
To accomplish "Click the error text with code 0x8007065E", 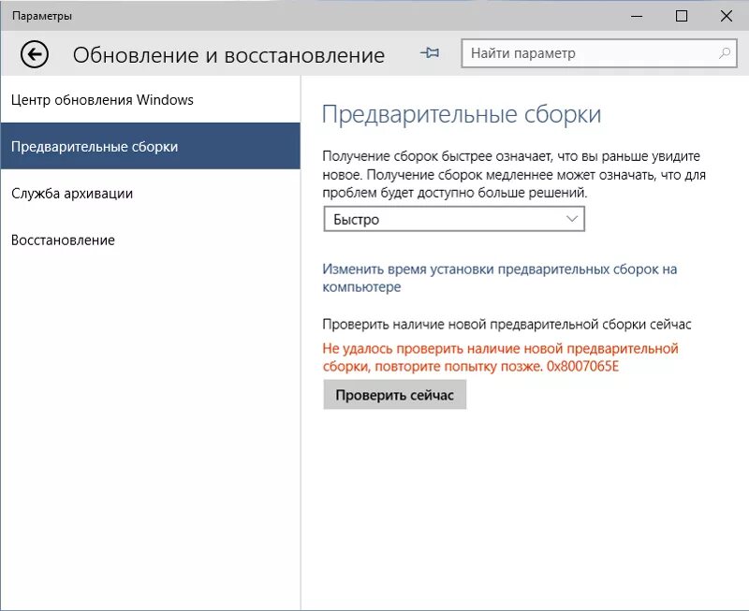I will pos(500,357).
